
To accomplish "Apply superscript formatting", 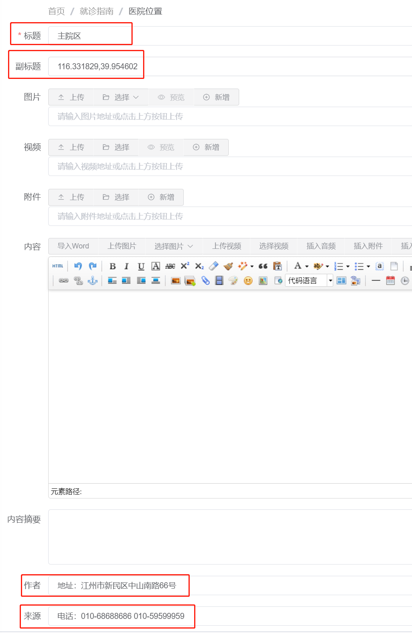I will point(185,266).
